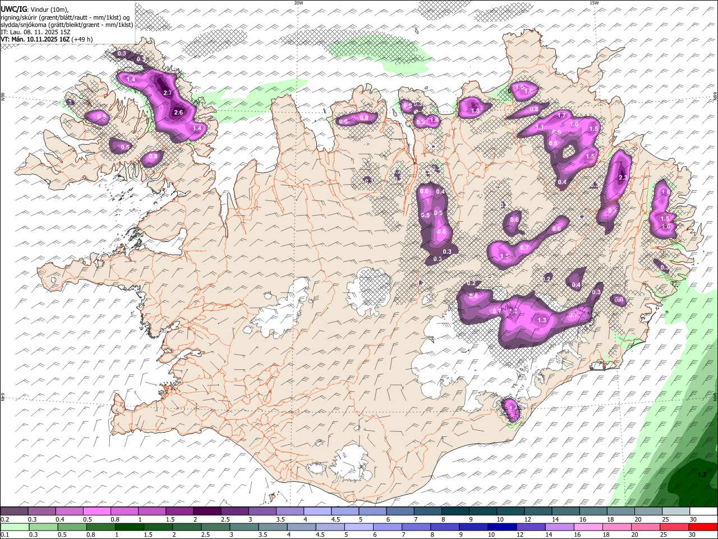718x539 pixels.
Task: Click the '12' label in lower legend row
Action: [520, 535]
